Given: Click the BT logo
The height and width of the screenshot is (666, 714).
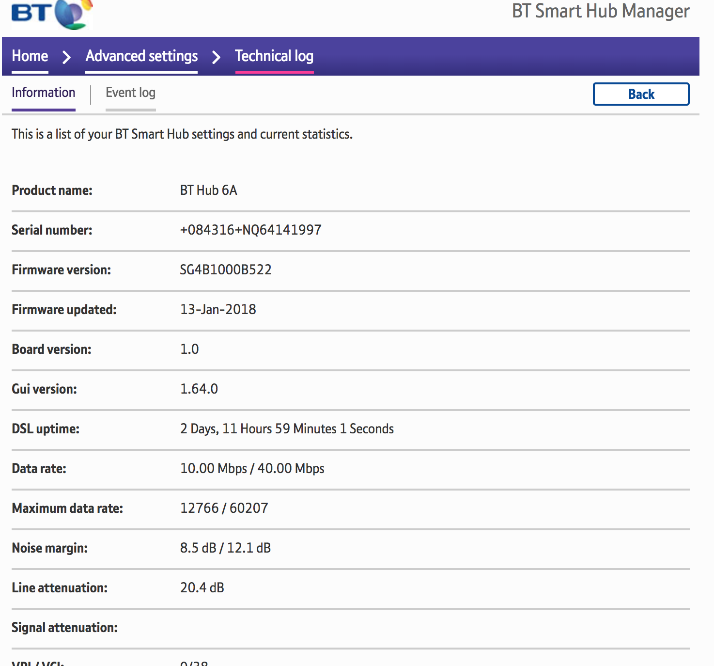Looking at the screenshot, I should coord(51,14).
